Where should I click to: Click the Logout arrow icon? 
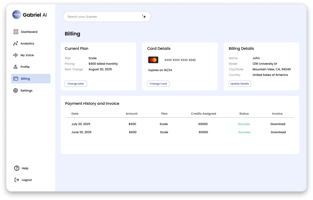[17, 180]
